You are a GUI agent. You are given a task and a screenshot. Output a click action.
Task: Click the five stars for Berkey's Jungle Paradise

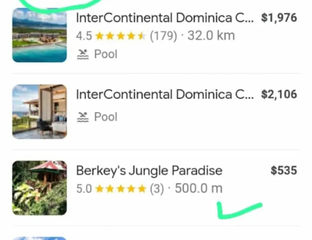[x=120, y=189]
